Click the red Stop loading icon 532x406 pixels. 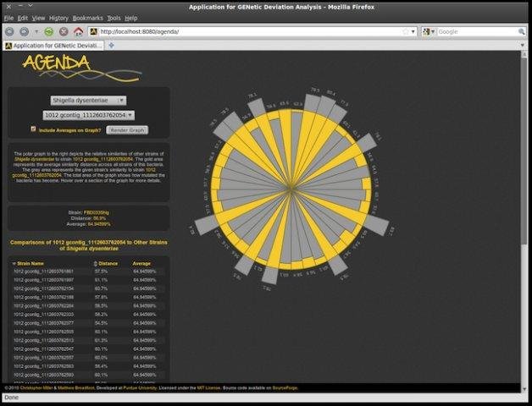point(64,32)
